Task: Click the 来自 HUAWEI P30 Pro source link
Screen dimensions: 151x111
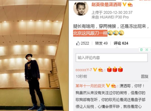Action: coord(110,17)
